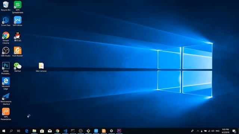Screen dimensions: 239x134
Task: Select the Mes Lectures file on desktop
Action: point(41,67)
